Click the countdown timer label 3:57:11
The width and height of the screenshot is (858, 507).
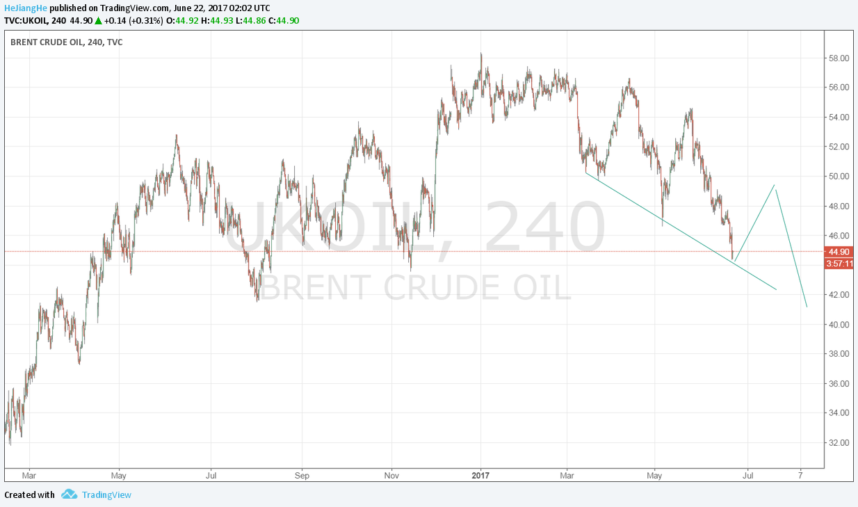[x=839, y=264]
